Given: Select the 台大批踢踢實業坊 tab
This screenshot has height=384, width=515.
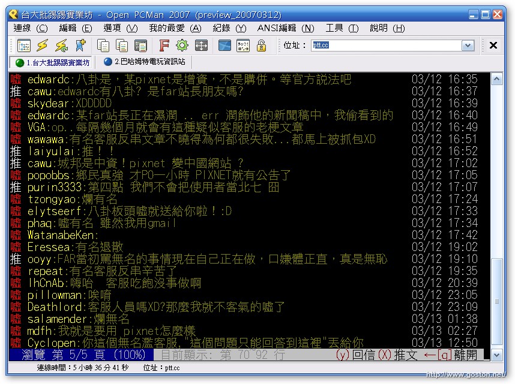Looking at the screenshot, I should click(x=52, y=62).
